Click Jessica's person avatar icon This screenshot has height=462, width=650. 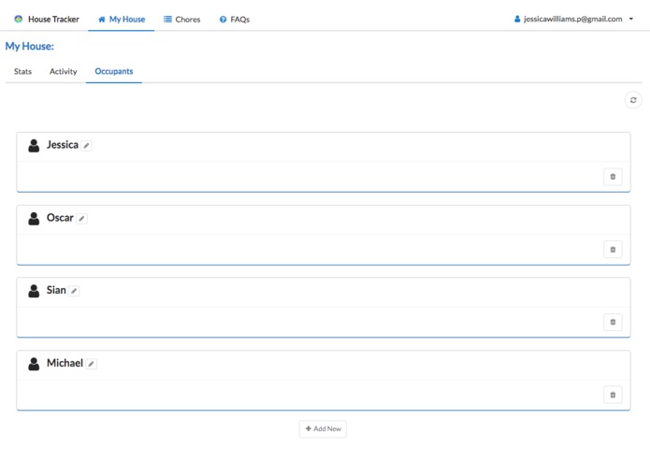pyautogui.click(x=34, y=146)
